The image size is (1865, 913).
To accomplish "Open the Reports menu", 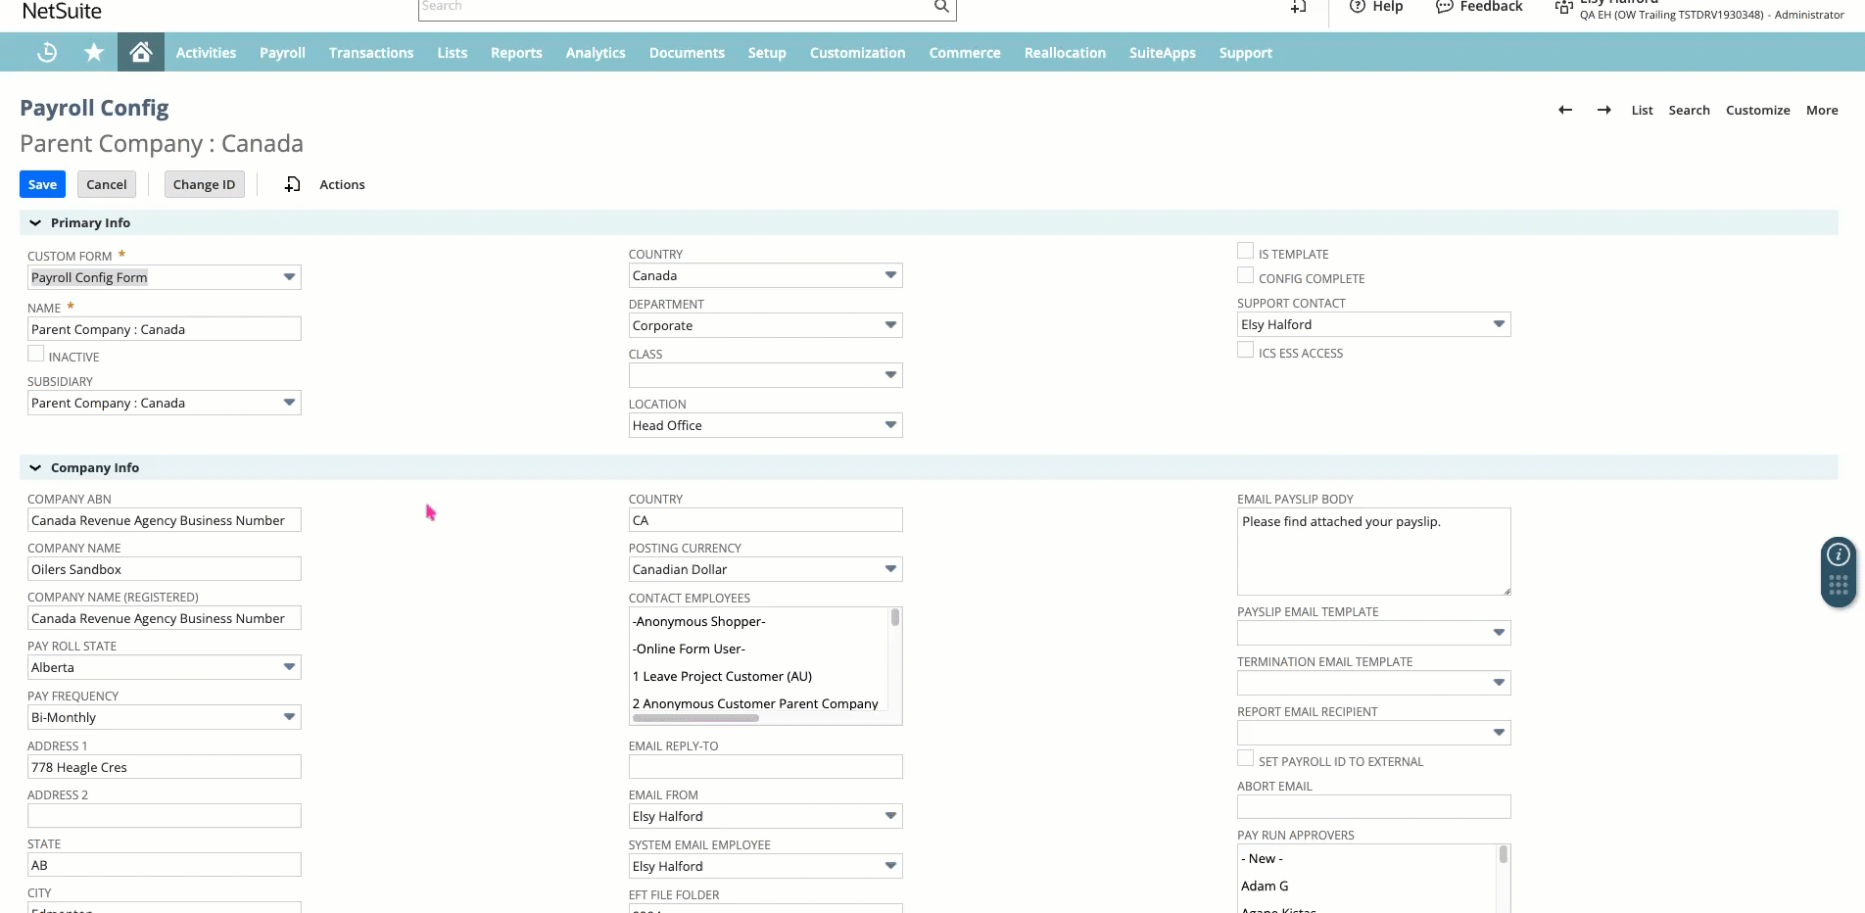I will pyautogui.click(x=516, y=53).
